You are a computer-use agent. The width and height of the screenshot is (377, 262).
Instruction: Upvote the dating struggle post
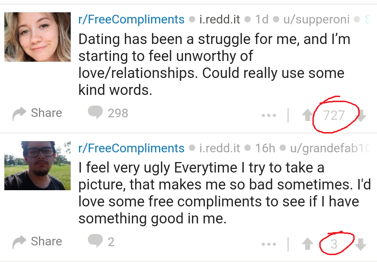(307, 115)
